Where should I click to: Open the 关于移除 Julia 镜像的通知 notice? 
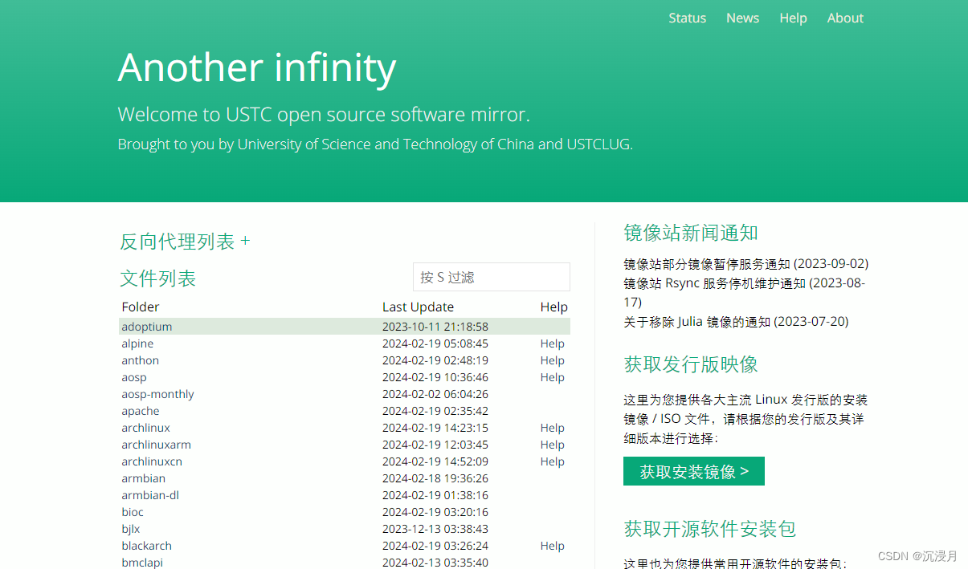736,321
